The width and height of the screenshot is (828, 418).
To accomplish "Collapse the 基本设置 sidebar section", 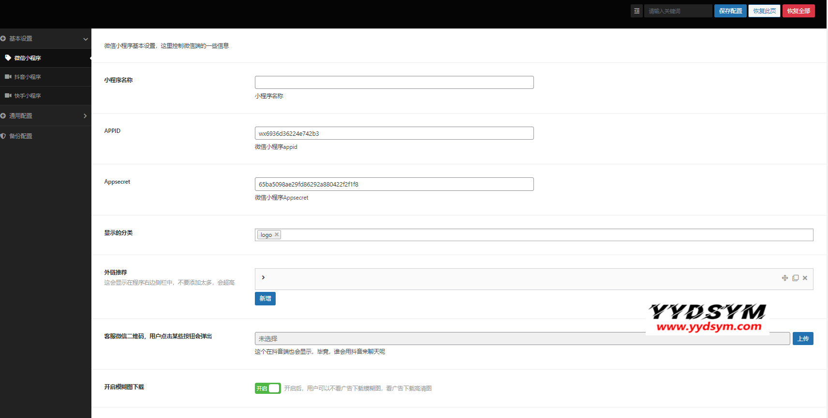I will 85,39.
